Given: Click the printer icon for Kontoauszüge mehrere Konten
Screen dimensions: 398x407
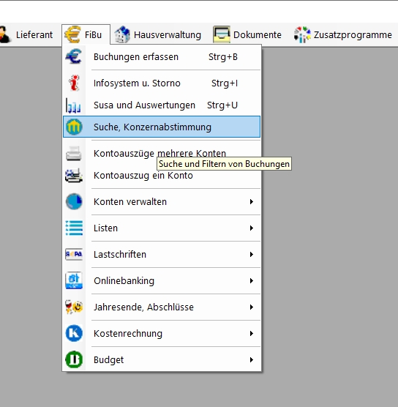Looking at the screenshot, I should pos(74,154).
